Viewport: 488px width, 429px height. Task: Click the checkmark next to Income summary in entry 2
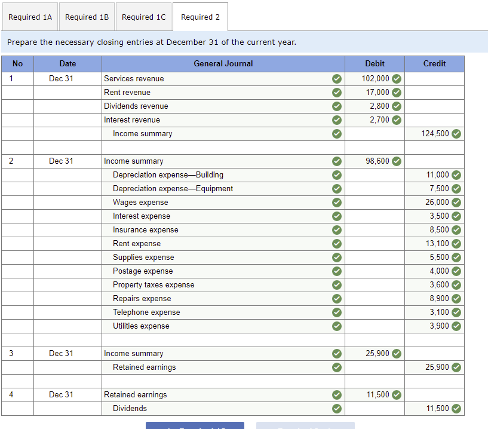pos(337,161)
